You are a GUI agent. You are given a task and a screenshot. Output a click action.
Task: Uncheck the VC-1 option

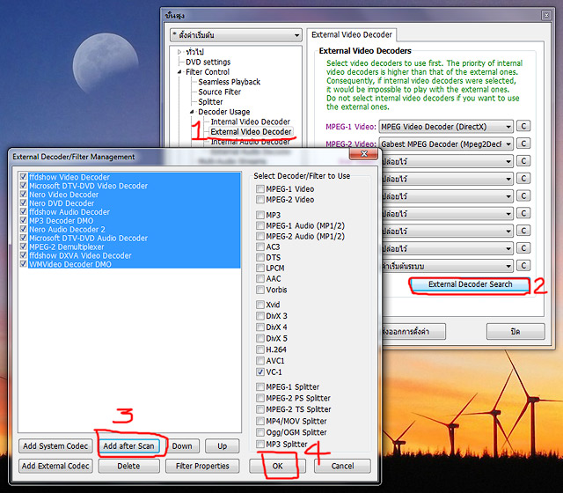click(x=260, y=372)
